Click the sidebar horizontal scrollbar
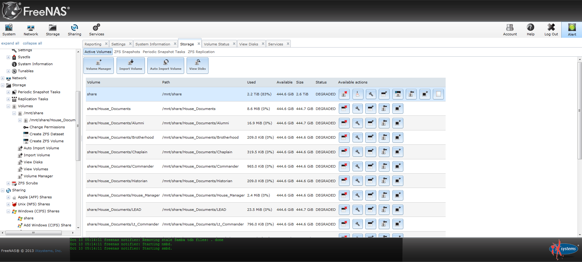This screenshot has height=262, width=582. (33, 233)
